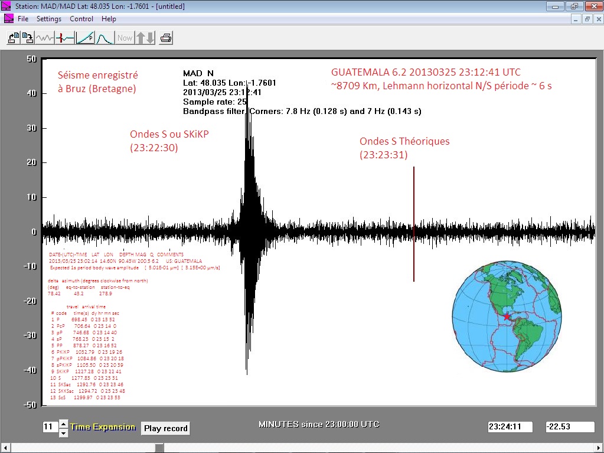
Task: Click the grayed seismic waveform icon
Action: pos(45,38)
